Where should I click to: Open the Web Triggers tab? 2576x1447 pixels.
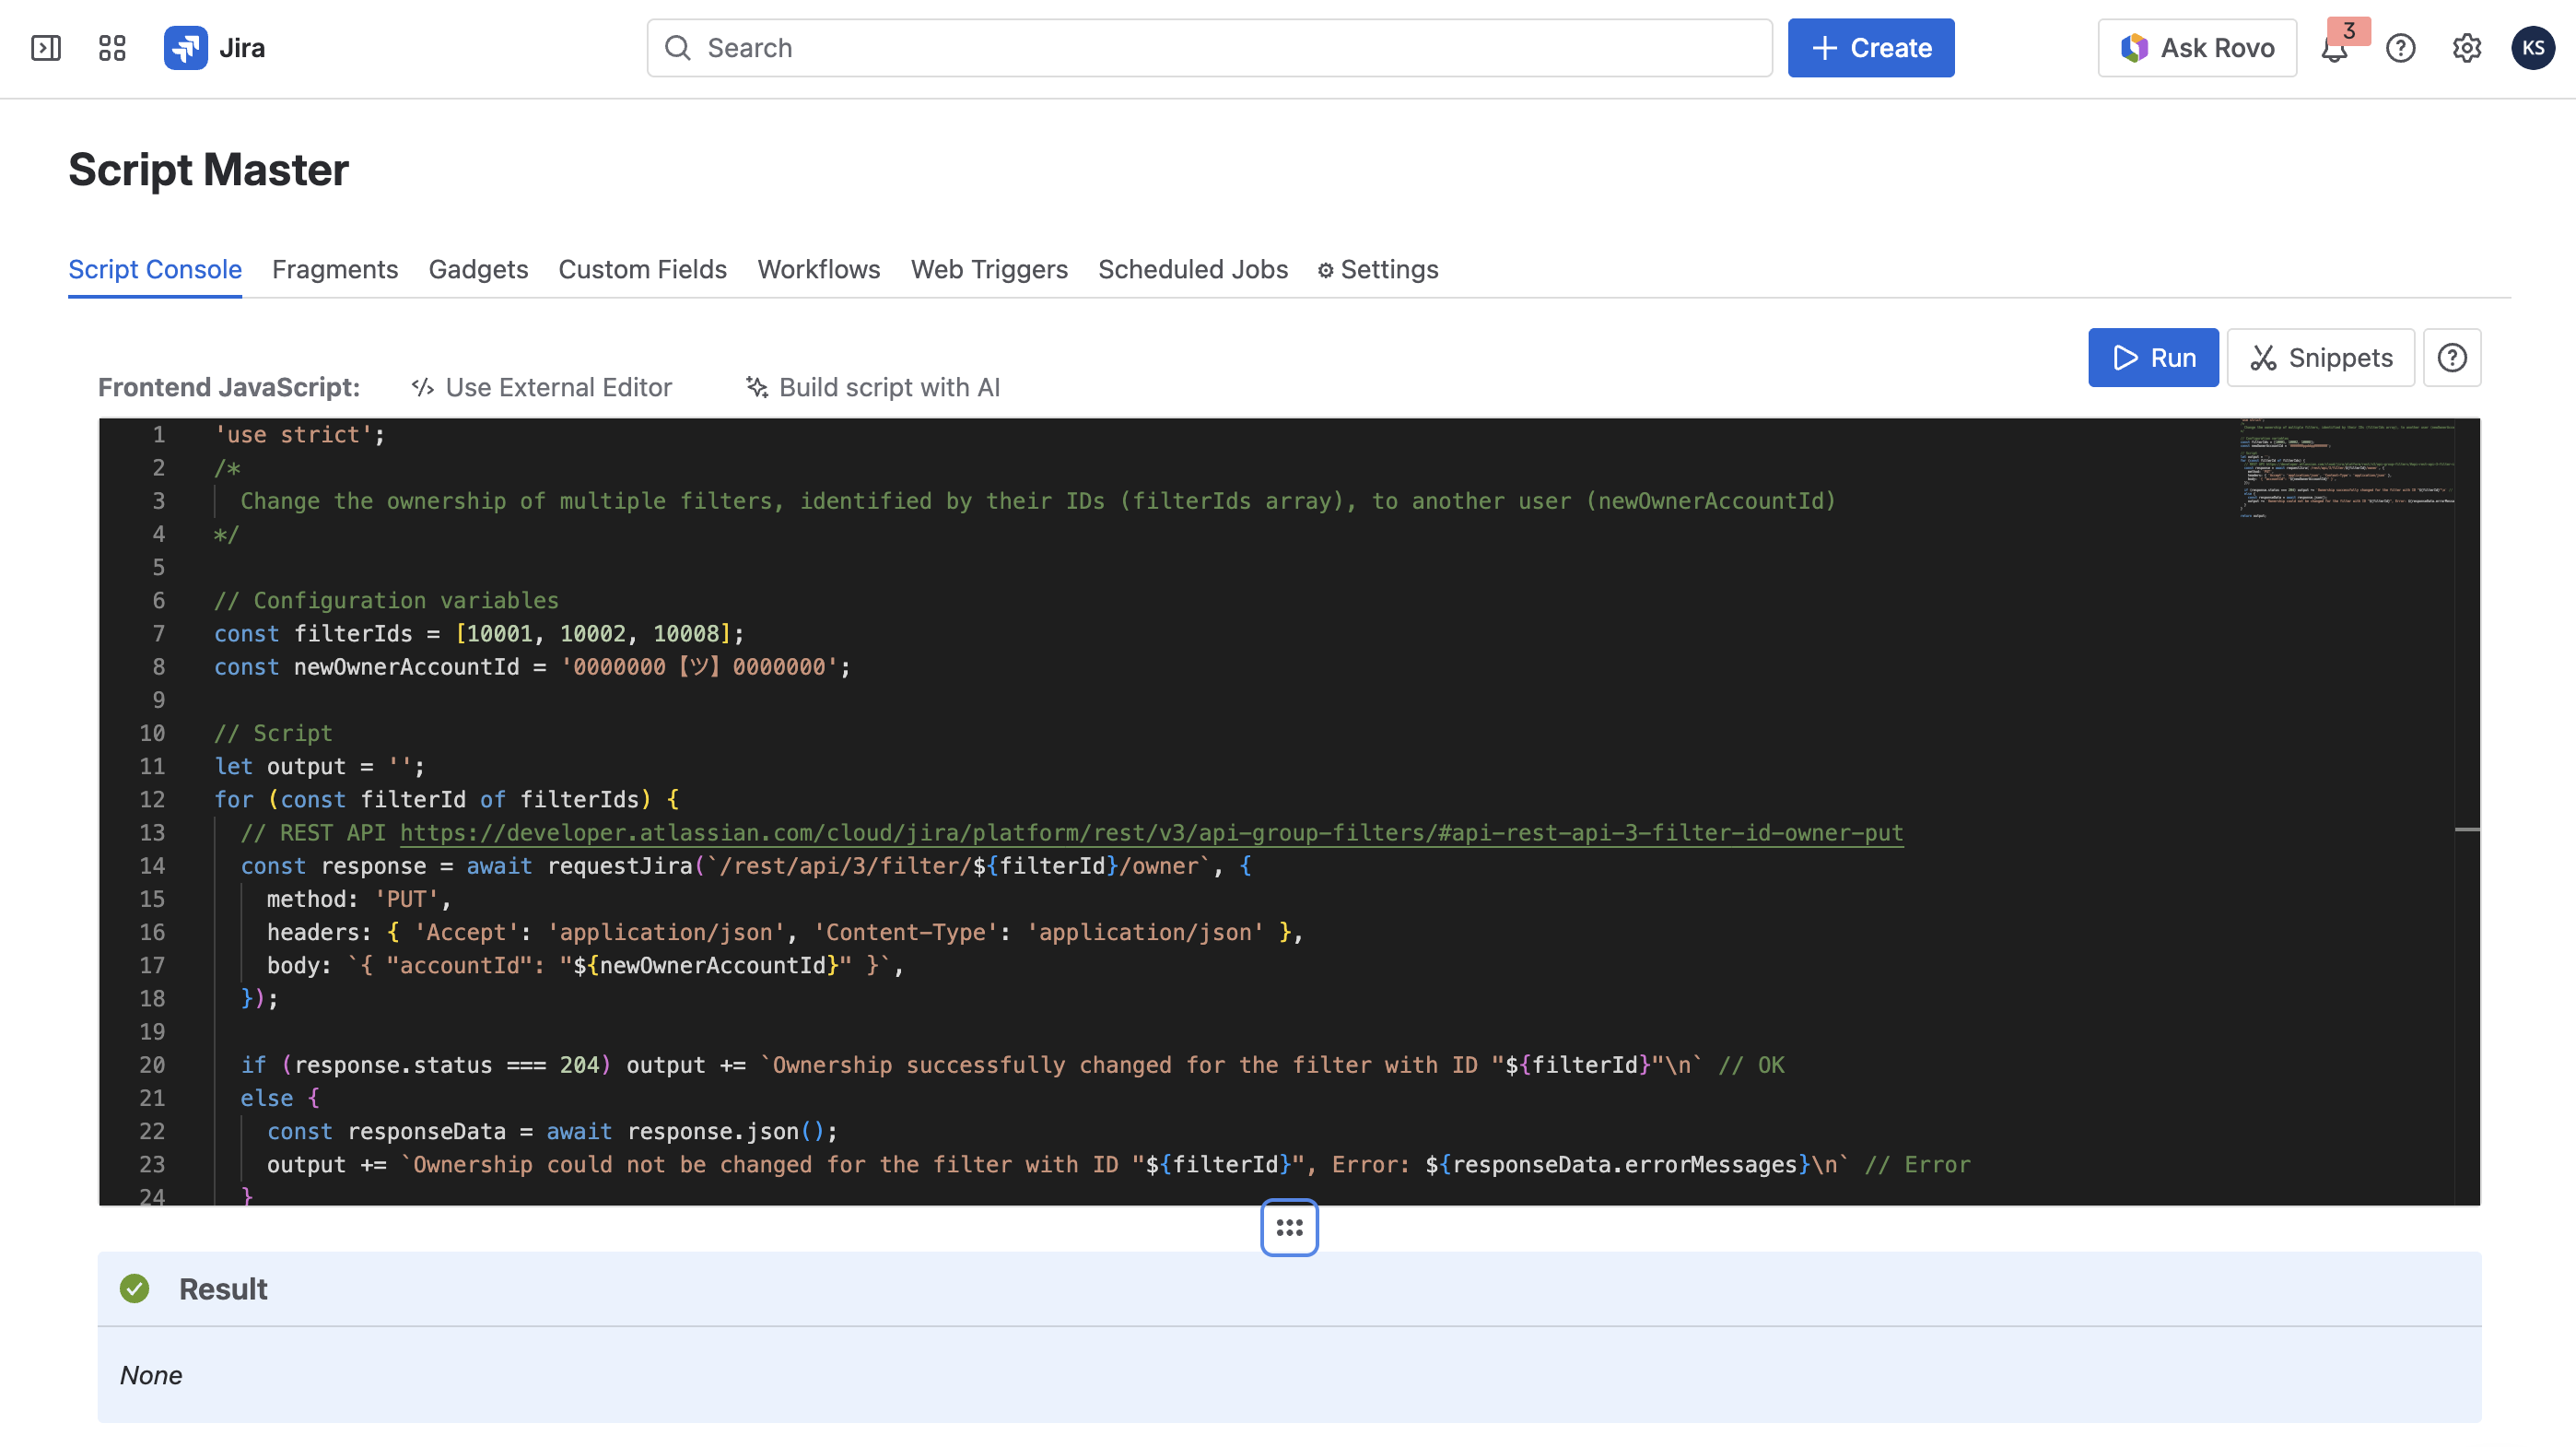coord(989,269)
